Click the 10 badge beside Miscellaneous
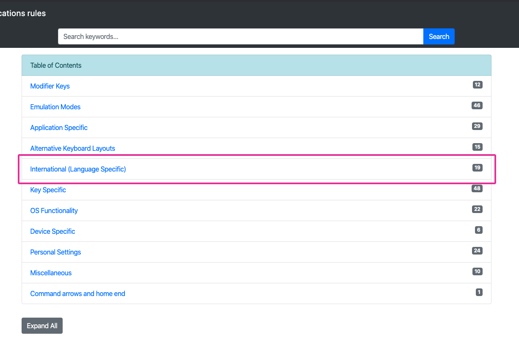 [x=478, y=271]
